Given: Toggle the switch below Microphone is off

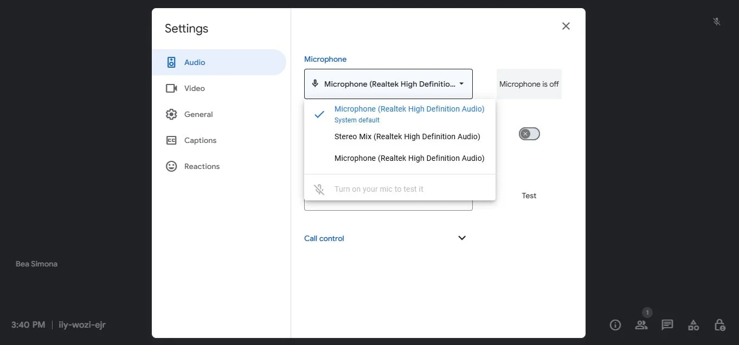Looking at the screenshot, I should pyautogui.click(x=529, y=134).
